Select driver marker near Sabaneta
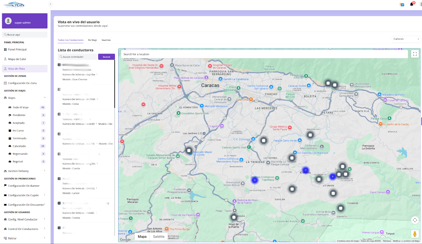 click(340, 208)
